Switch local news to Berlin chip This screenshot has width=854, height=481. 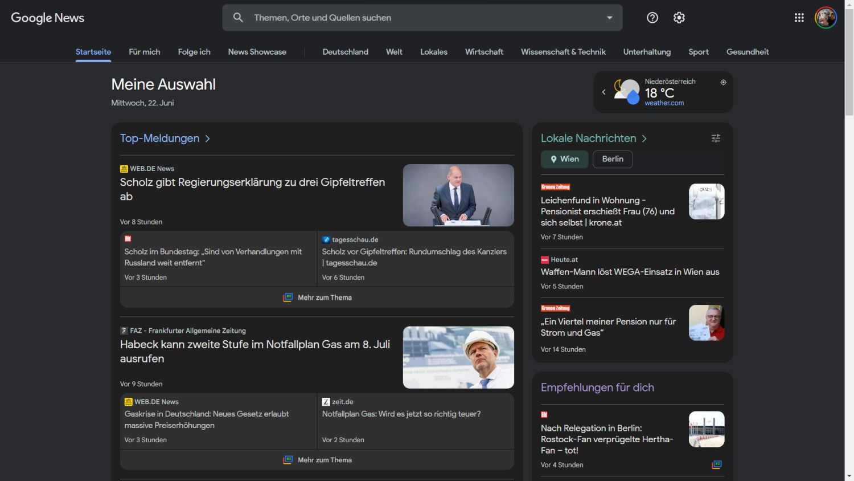[613, 159]
